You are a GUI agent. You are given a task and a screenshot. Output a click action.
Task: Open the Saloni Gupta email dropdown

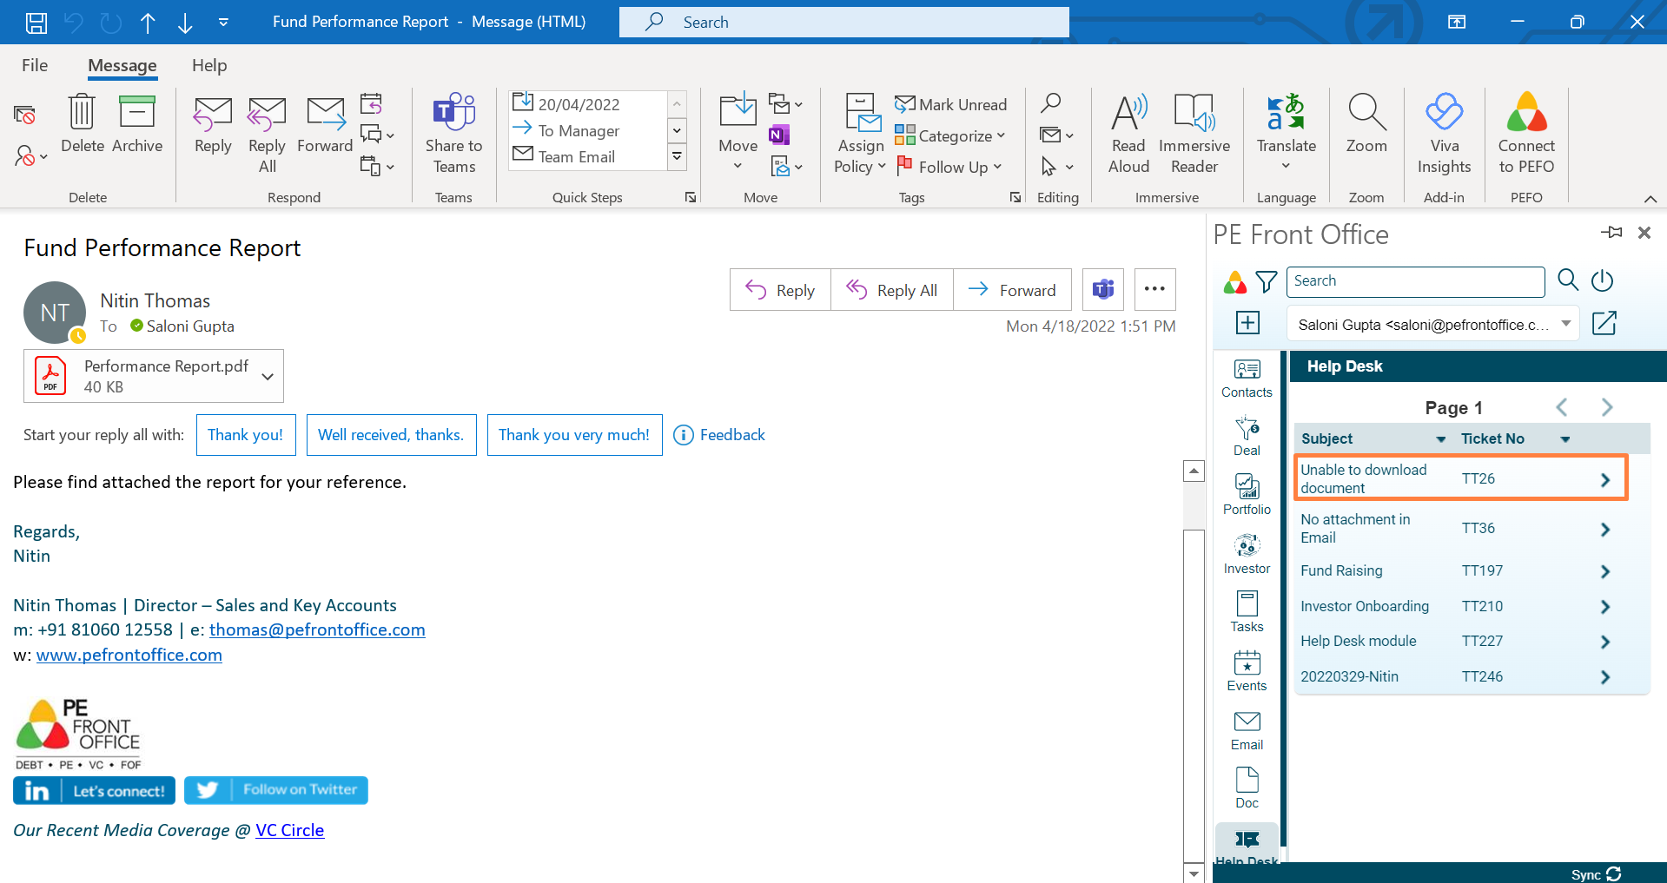(1565, 324)
